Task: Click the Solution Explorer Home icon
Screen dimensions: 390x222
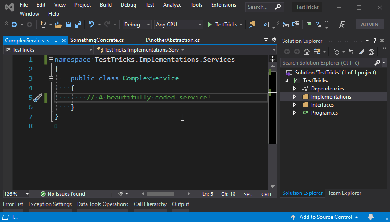Action: tap(307, 52)
